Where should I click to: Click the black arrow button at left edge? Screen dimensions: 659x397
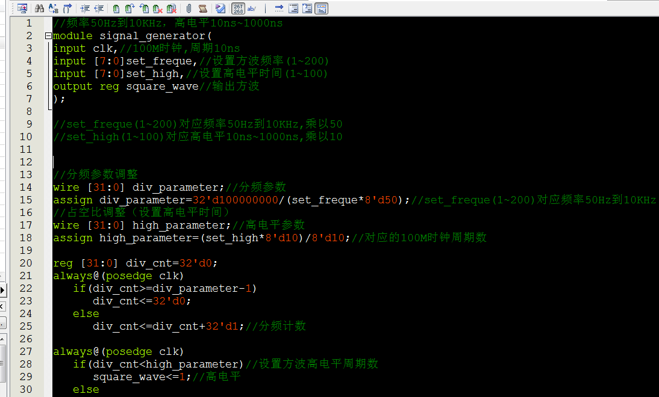coord(2,289)
